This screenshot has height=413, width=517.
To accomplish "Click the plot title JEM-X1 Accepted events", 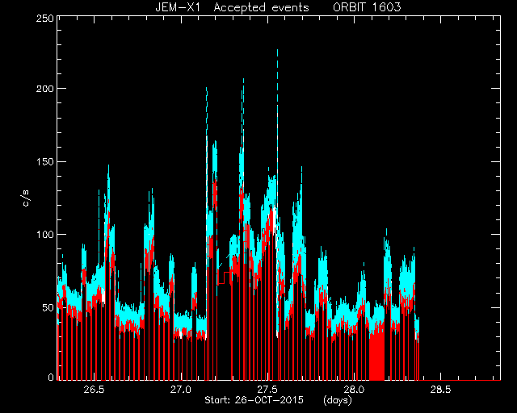I will pos(232,7).
